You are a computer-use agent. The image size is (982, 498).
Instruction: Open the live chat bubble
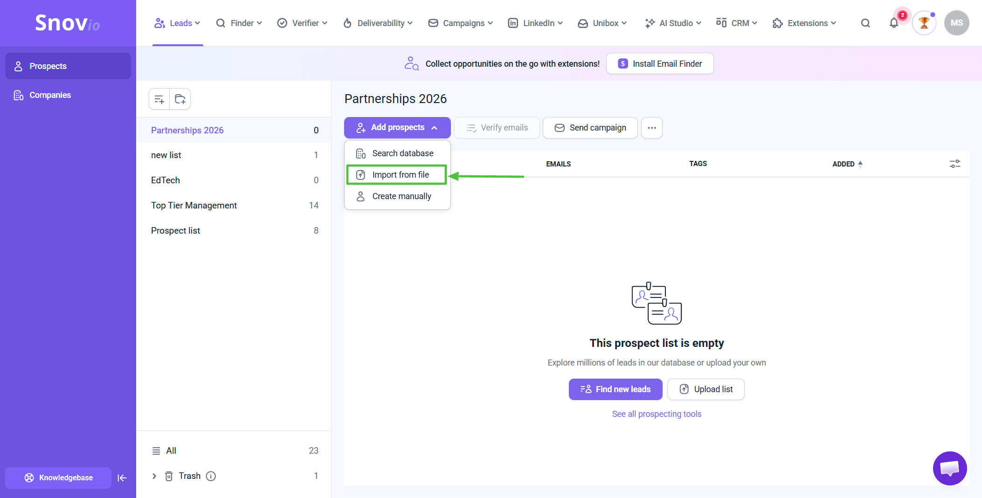point(949,468)
